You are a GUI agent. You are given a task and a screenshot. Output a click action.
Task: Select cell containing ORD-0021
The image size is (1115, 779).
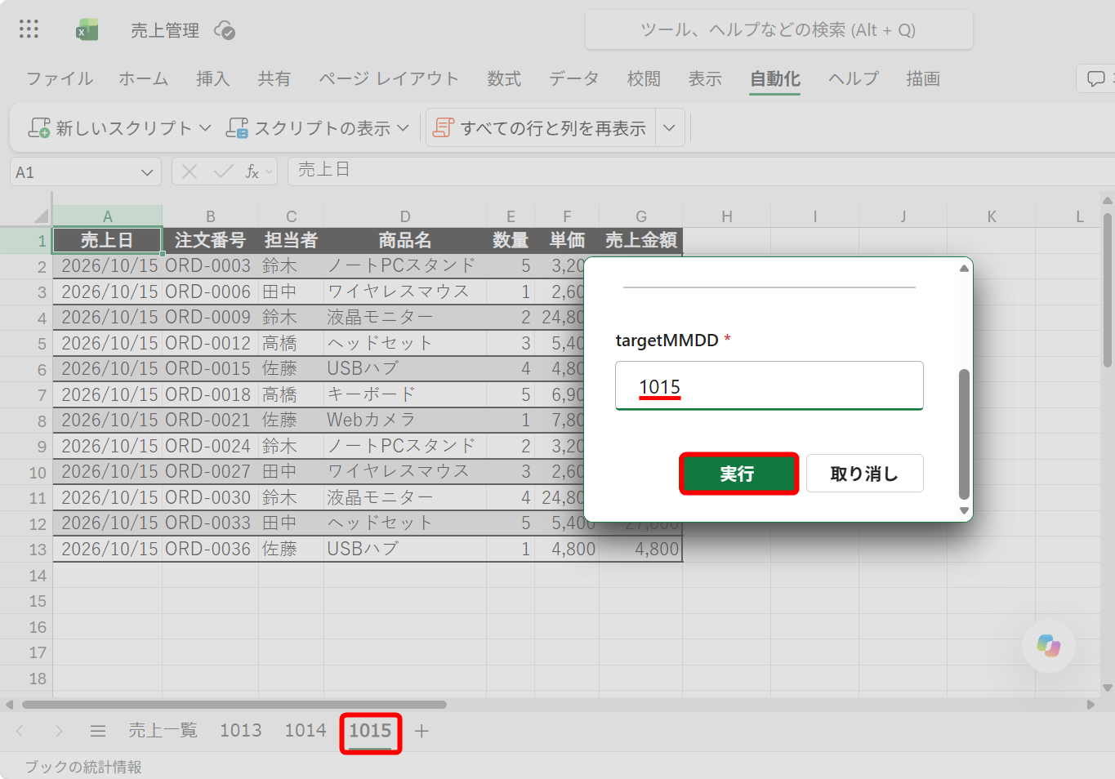pos(208,420)
